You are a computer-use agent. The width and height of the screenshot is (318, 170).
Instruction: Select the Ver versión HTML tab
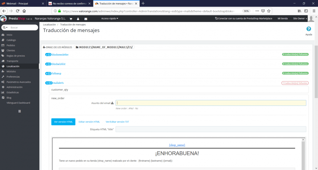point(63,122)
